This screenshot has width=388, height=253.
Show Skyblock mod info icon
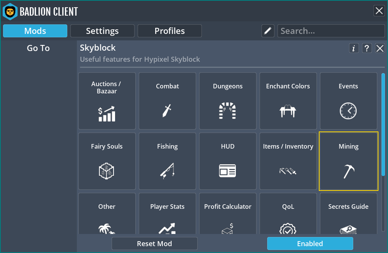pos(354,48)
